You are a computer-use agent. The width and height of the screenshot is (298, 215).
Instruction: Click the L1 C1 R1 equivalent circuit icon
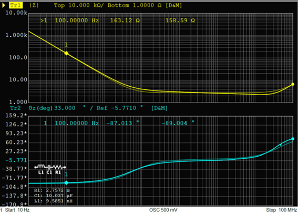(x=50, y=169)
